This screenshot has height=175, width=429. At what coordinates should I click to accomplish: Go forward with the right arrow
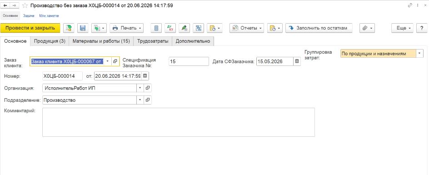tap(15, 5)
